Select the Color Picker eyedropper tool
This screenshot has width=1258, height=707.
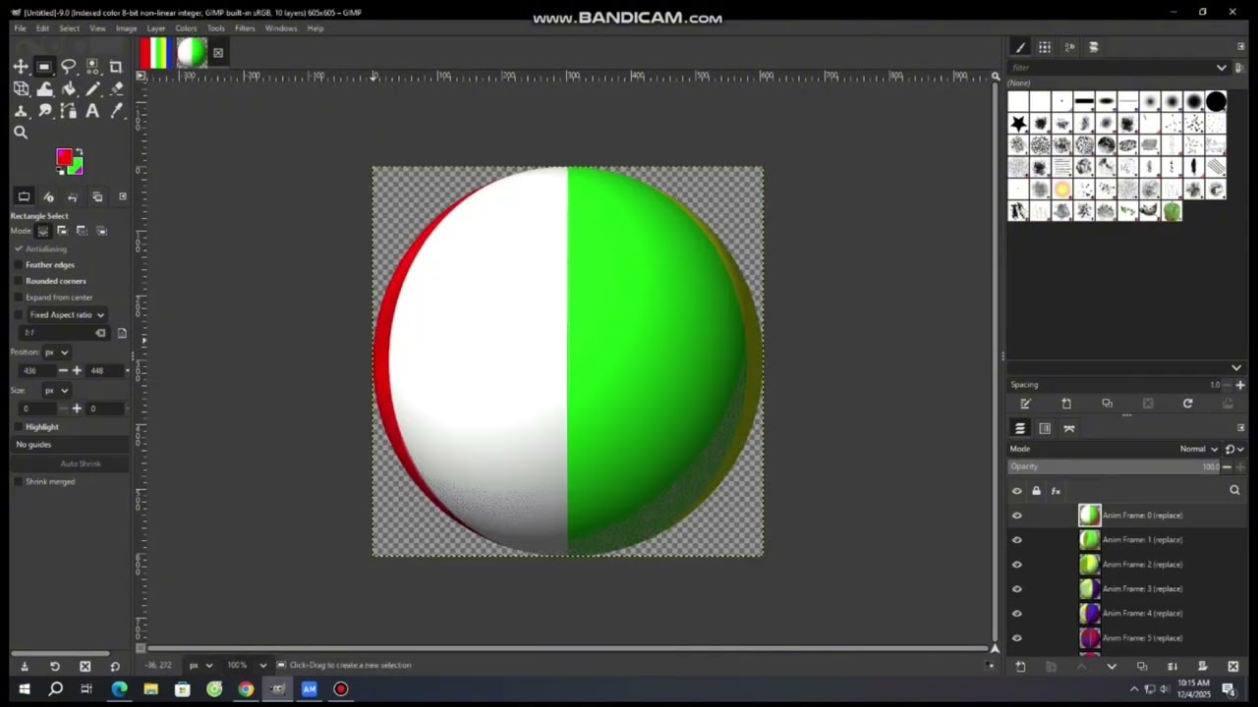(x=116, y=112)
